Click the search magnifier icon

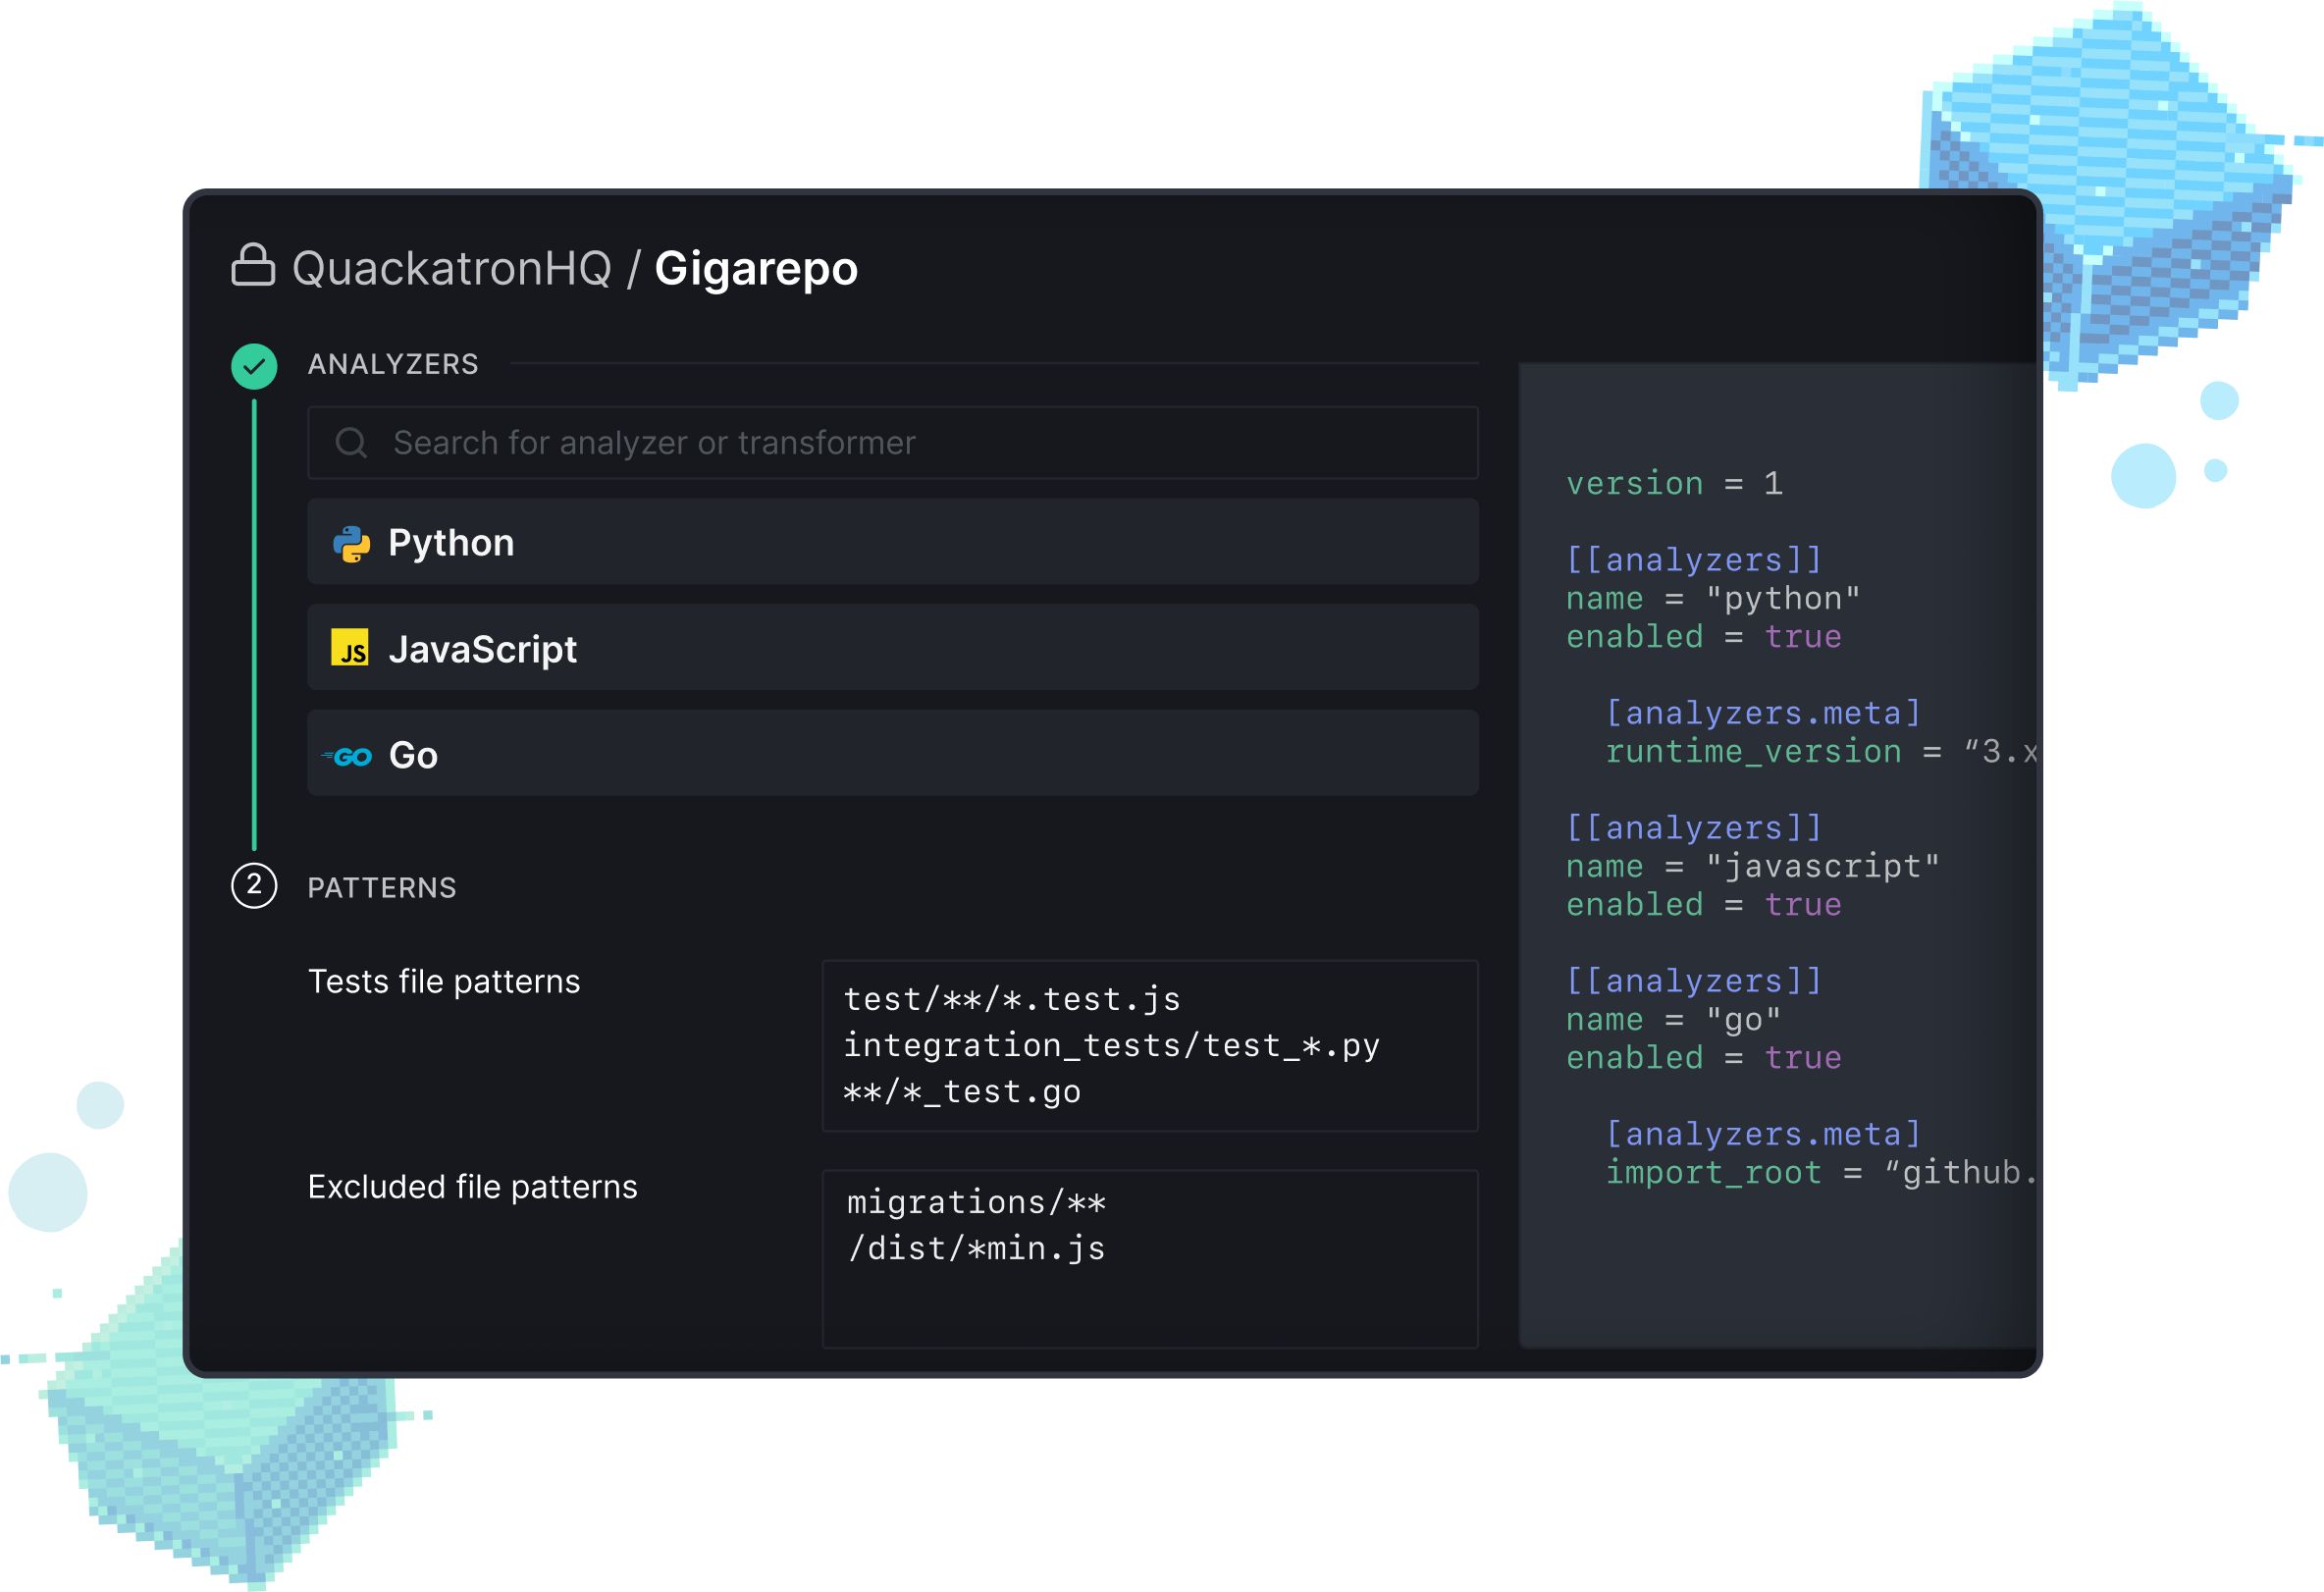tap(352, 442)
